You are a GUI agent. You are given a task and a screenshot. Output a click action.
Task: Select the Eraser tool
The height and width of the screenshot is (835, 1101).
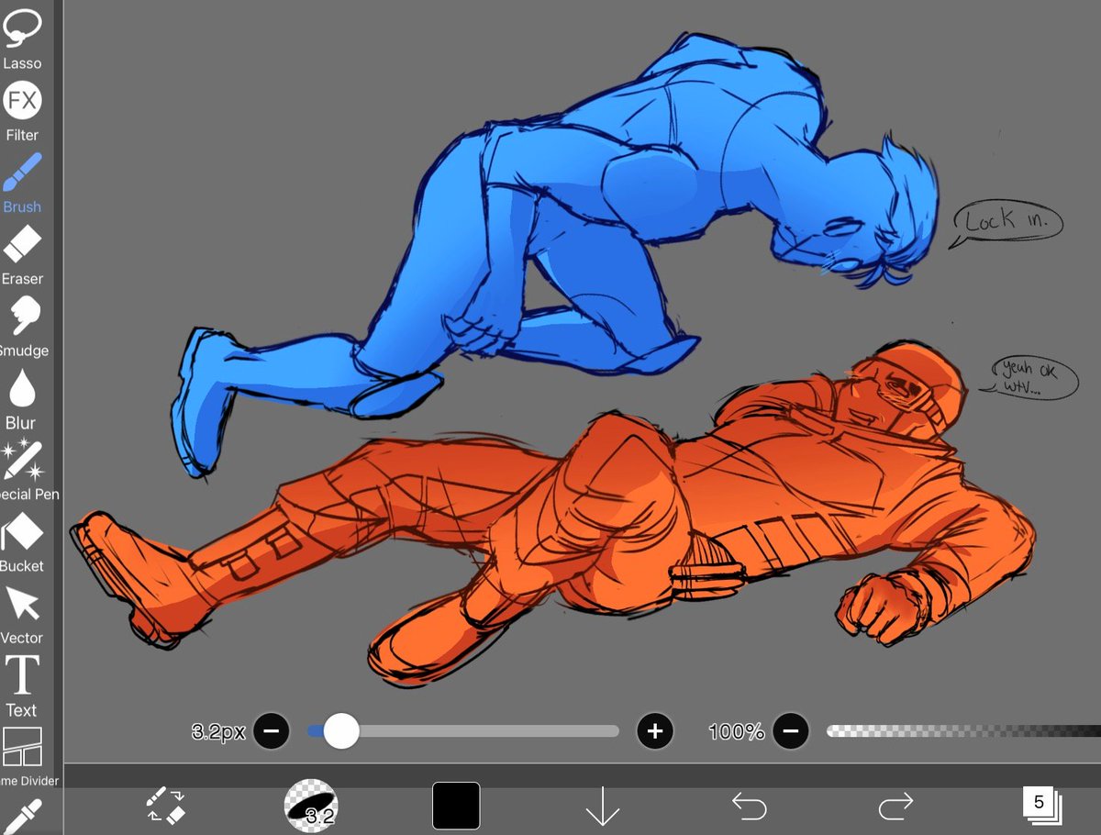coord(22,255)
